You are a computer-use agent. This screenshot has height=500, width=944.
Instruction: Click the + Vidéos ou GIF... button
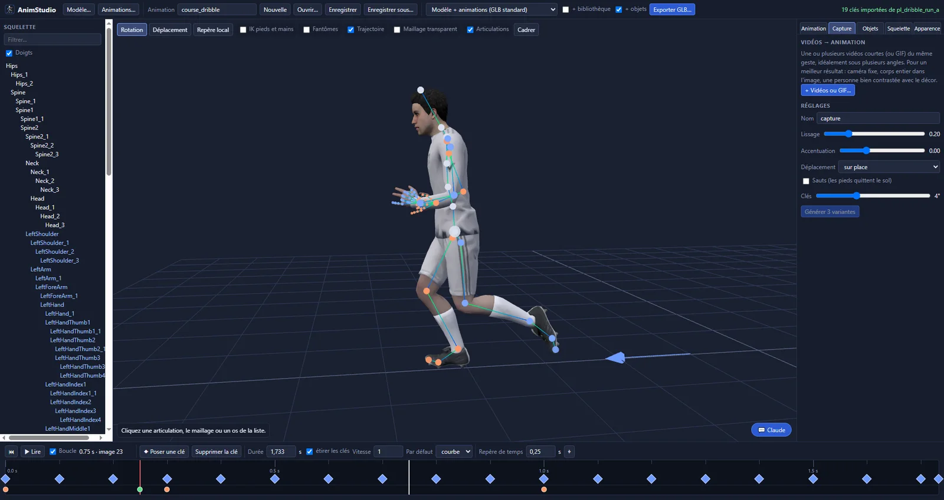(x=828, y=90)
